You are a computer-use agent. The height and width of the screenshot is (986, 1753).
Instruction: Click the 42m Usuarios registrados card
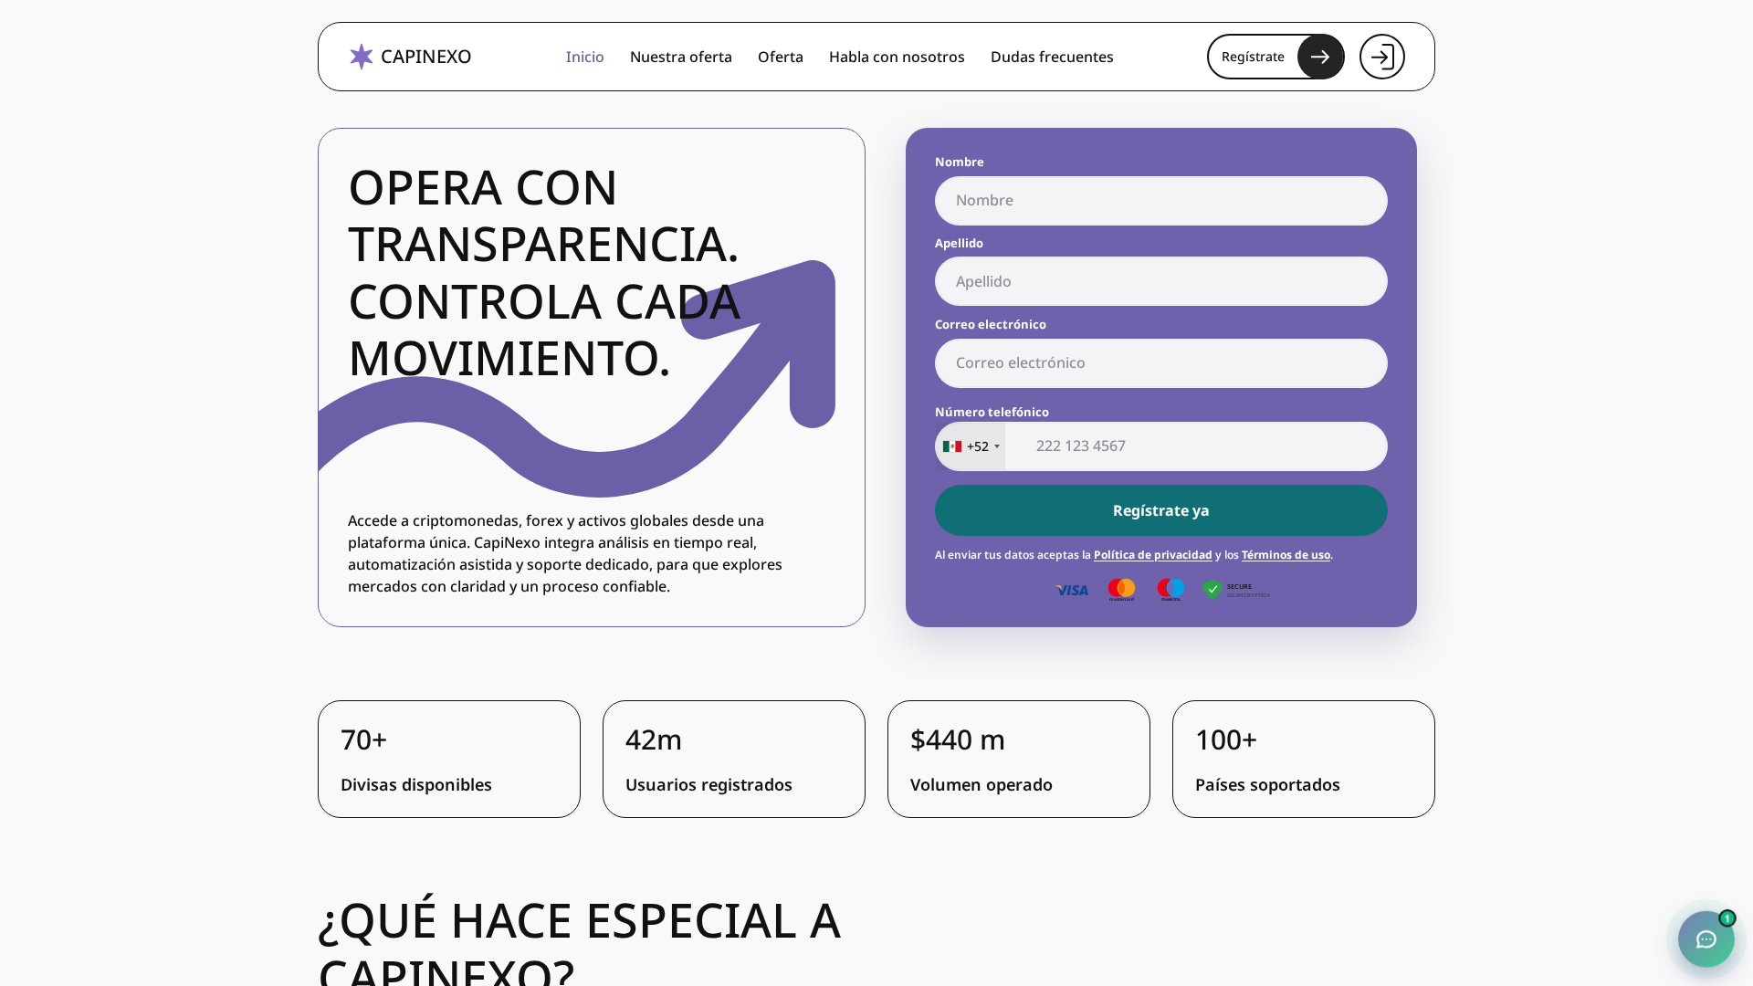(x=734, y=759)
